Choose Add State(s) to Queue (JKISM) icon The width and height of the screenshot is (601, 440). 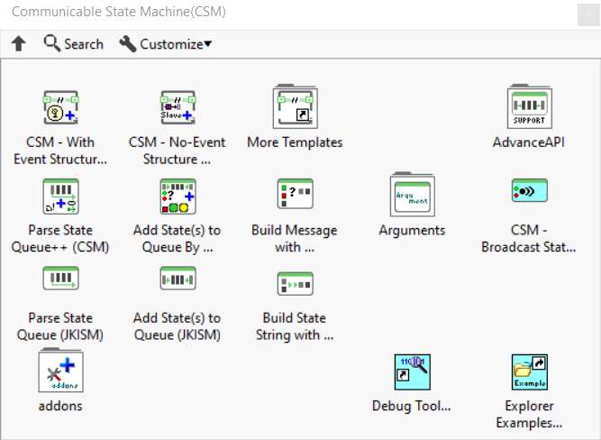(x=178, y=281)
